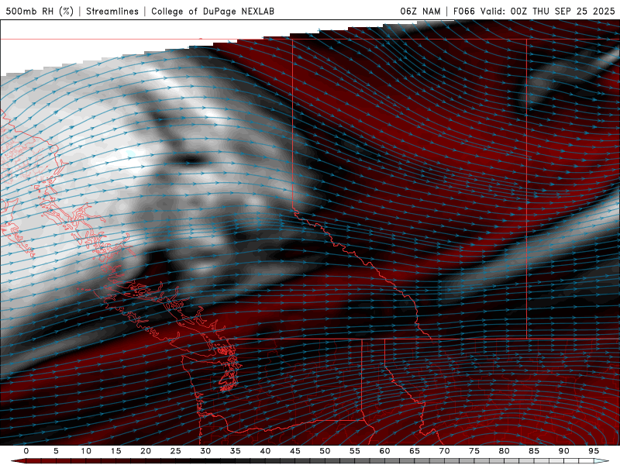Viewport: 620px width, 465px height.
Task: Click the colorbar label "45"
Action: click(x=295, y=451)
